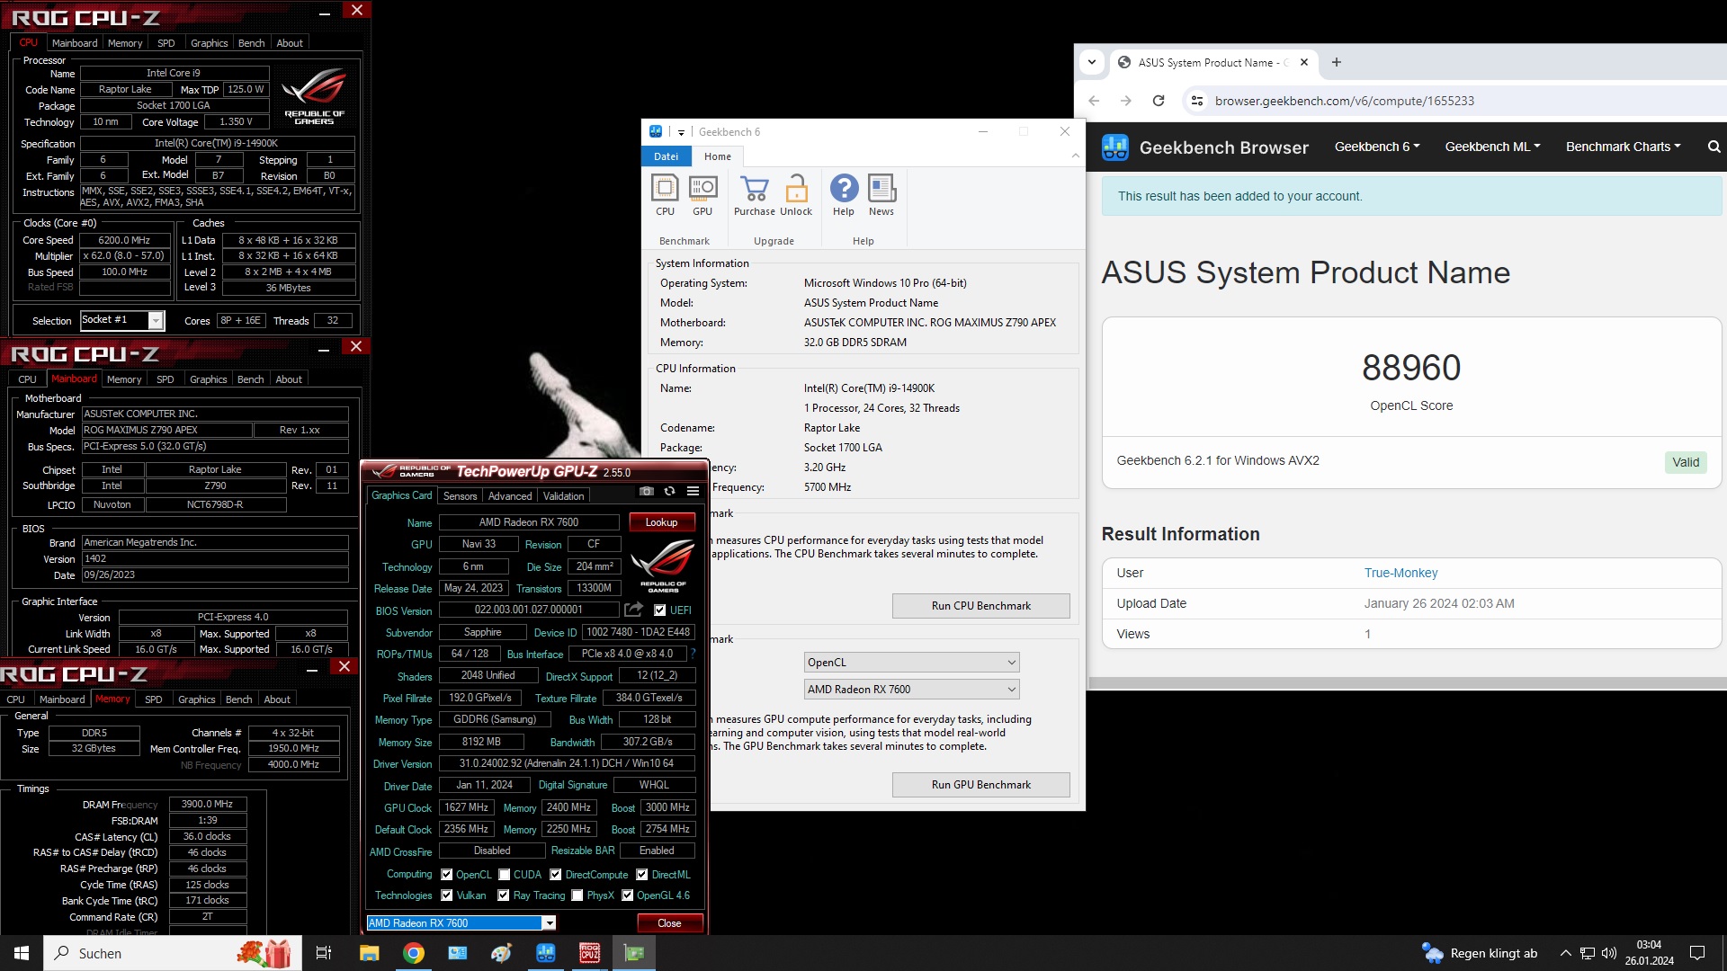The image size is (1727, 971).
Task: Open the OpenCL API dropdown in Geekbench
Action: tap(911, 663)
